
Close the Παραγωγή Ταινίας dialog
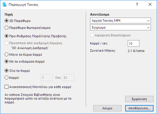pyautogui.click(x=150, y=4)
